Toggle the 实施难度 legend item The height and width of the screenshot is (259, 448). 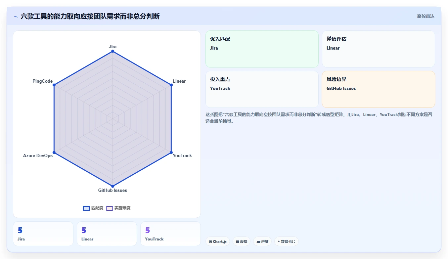point(118,208)
